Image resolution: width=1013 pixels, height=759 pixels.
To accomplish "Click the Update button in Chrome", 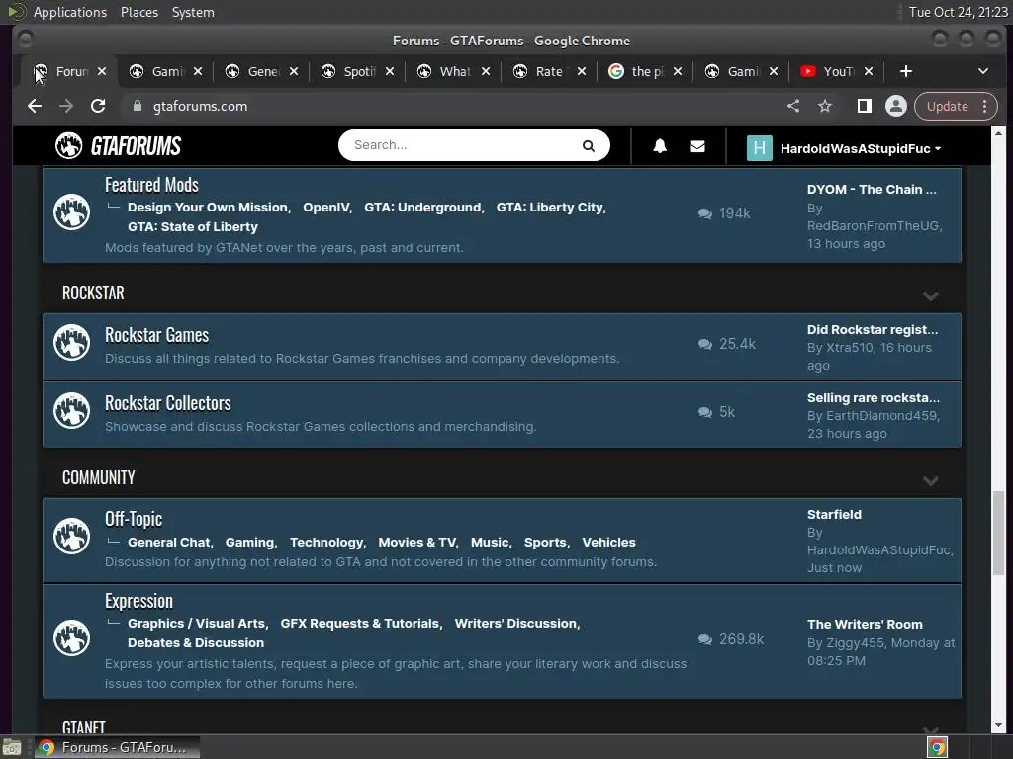I will click(947, 106).
